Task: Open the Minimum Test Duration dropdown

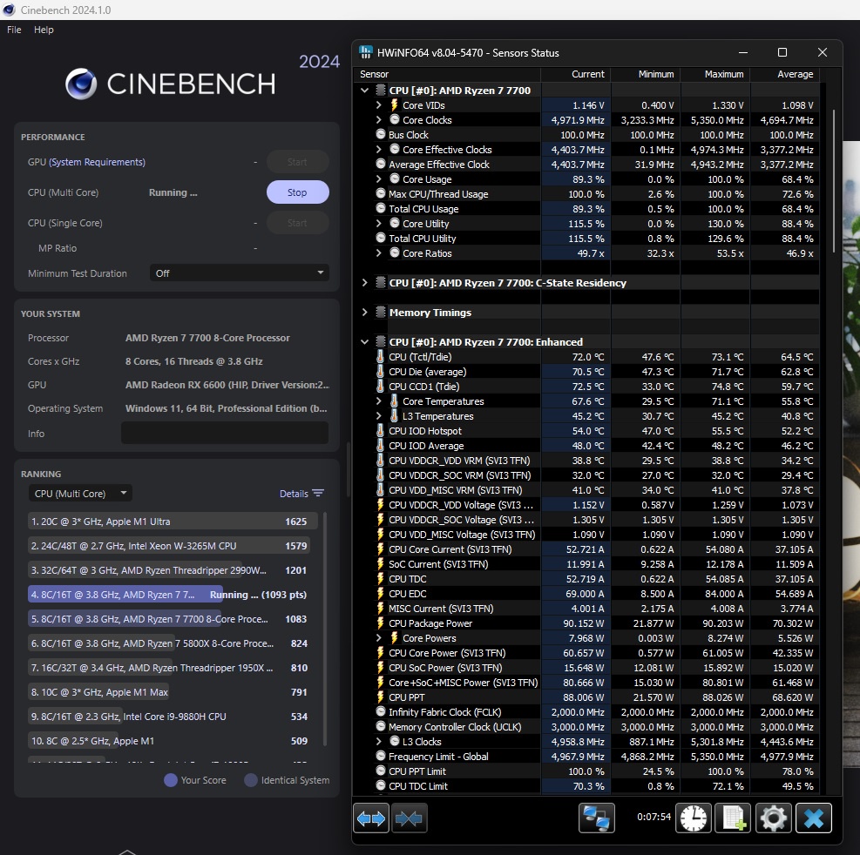Action: [239, 273]
